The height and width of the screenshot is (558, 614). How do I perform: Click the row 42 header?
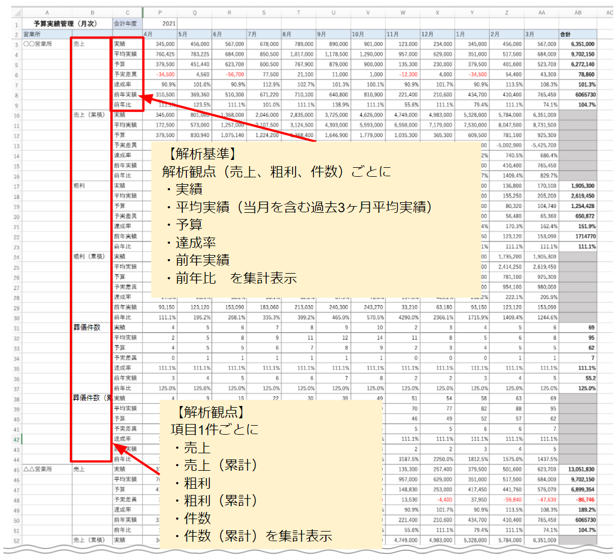(16, 440)
